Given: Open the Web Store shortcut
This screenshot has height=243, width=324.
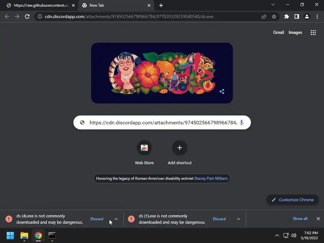Looking at the screenshot, I should (x=144, y=153).
